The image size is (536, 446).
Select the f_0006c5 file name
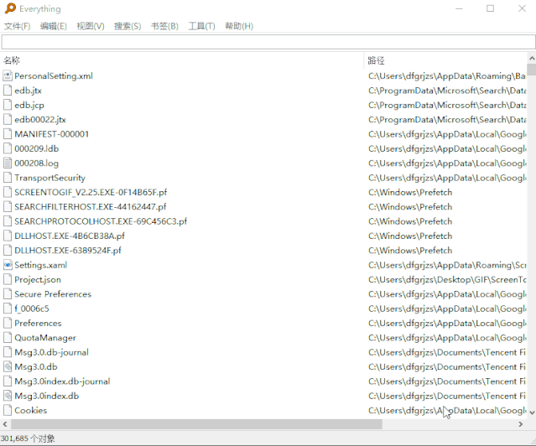pyautogui.click(x=32, y=309)
